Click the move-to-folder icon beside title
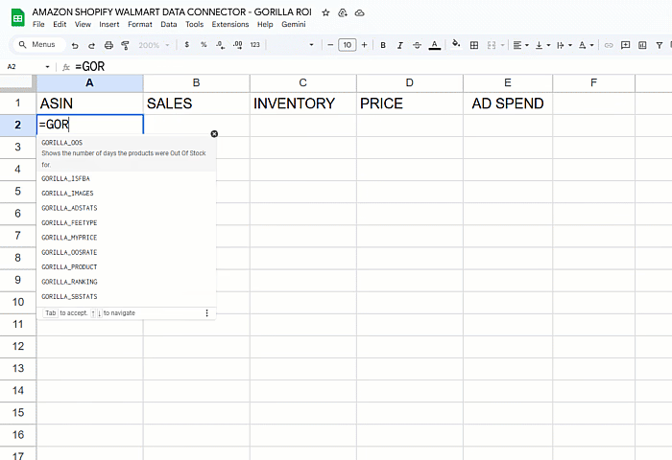The width and height of the screenshot is (672, 460). (x=343, y=12)
